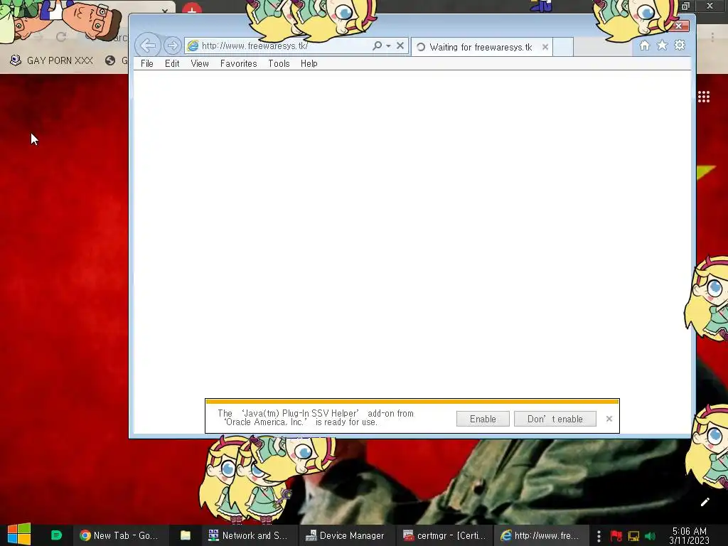Switch to certmgr taskbar item

(444, 535)
